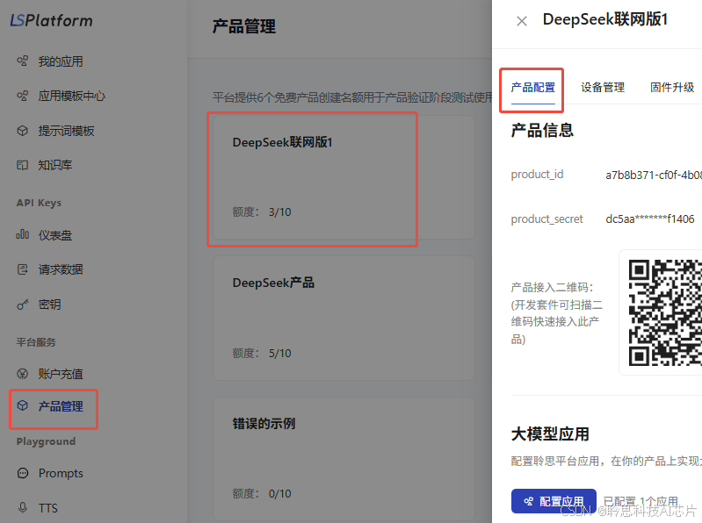Click the 已配置 1个应用 status text

pos(640,502)
